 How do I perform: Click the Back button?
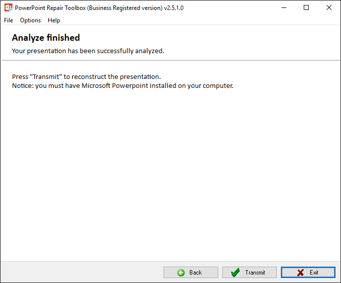click(x=191, y=273)
